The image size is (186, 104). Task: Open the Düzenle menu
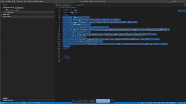coord(8,2)
